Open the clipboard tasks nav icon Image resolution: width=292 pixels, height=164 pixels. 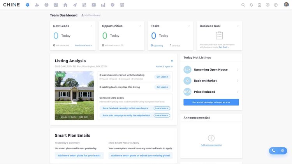pyautogui.click(x=56, y=5)
